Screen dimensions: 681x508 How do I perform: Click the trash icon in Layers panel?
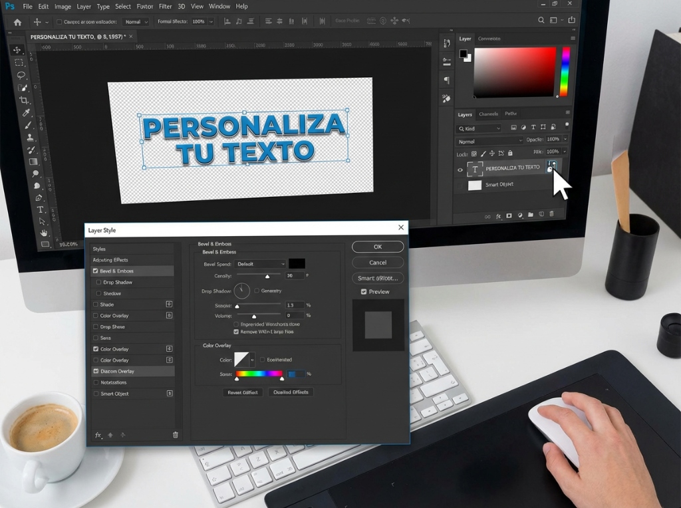551,214
